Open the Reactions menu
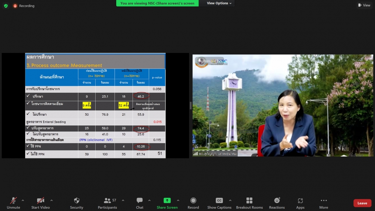 point(277,201)
